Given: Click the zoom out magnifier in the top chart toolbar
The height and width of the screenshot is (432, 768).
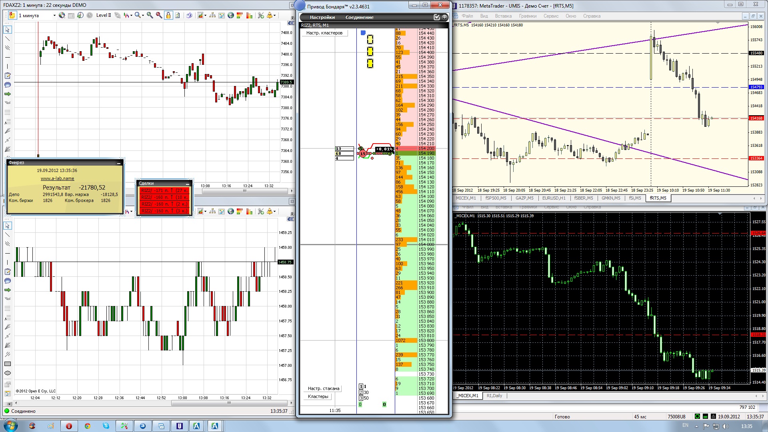Looking at the screenshot, I should click(x=159, y=15).
